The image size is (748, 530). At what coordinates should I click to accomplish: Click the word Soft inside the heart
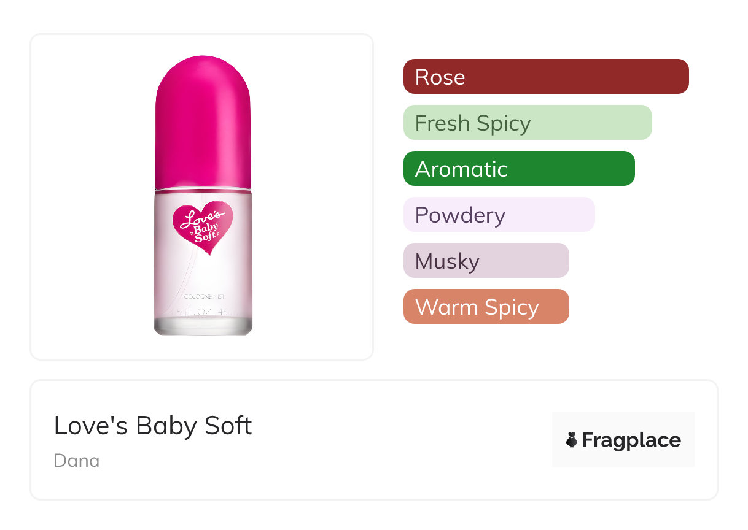point(204,237)
